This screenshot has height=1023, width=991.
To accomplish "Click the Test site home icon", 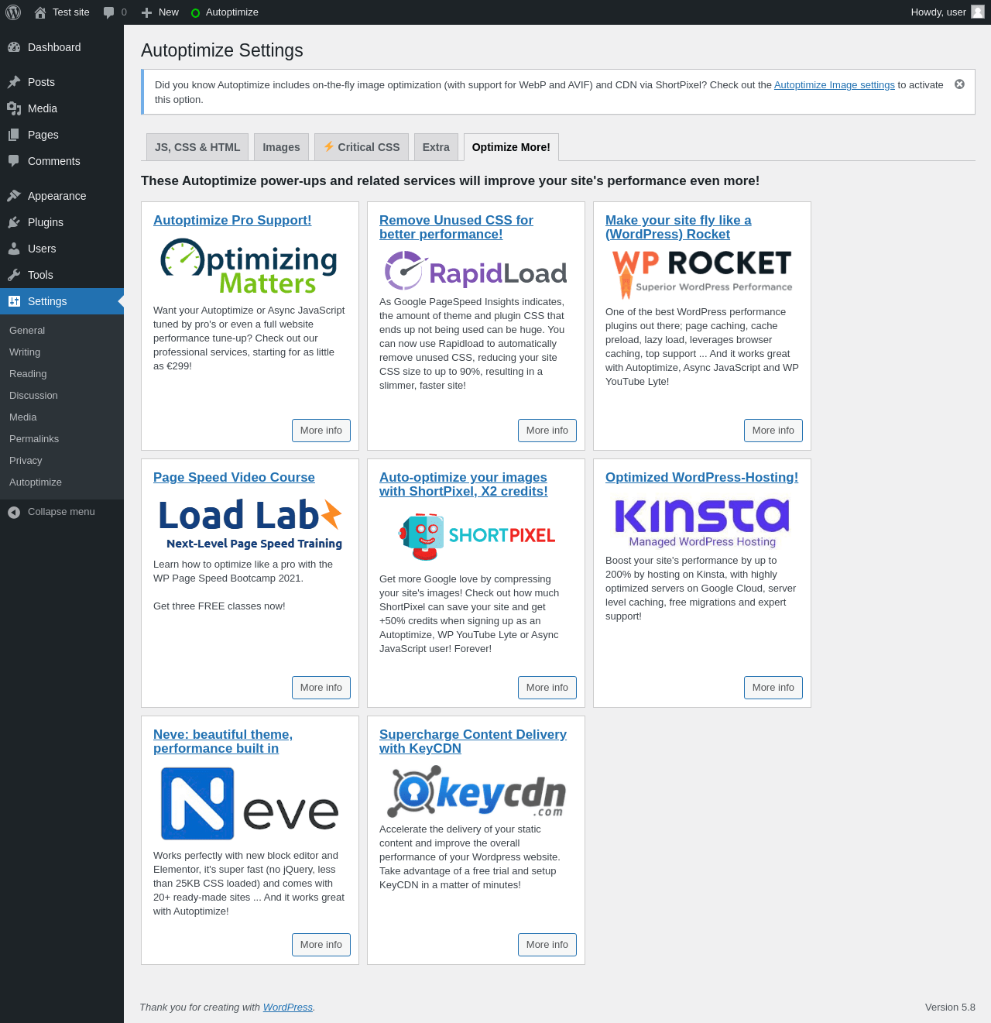I will 40,12.
